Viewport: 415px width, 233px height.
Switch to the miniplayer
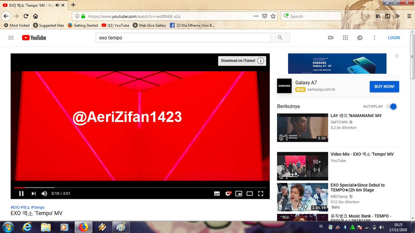239,194
